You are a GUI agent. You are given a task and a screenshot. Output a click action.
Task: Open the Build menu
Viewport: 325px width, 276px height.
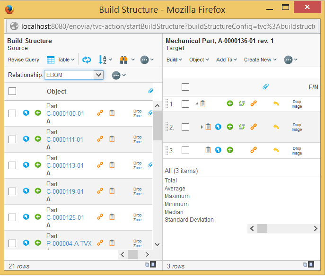pyautogui.click(x=174, y=60)
